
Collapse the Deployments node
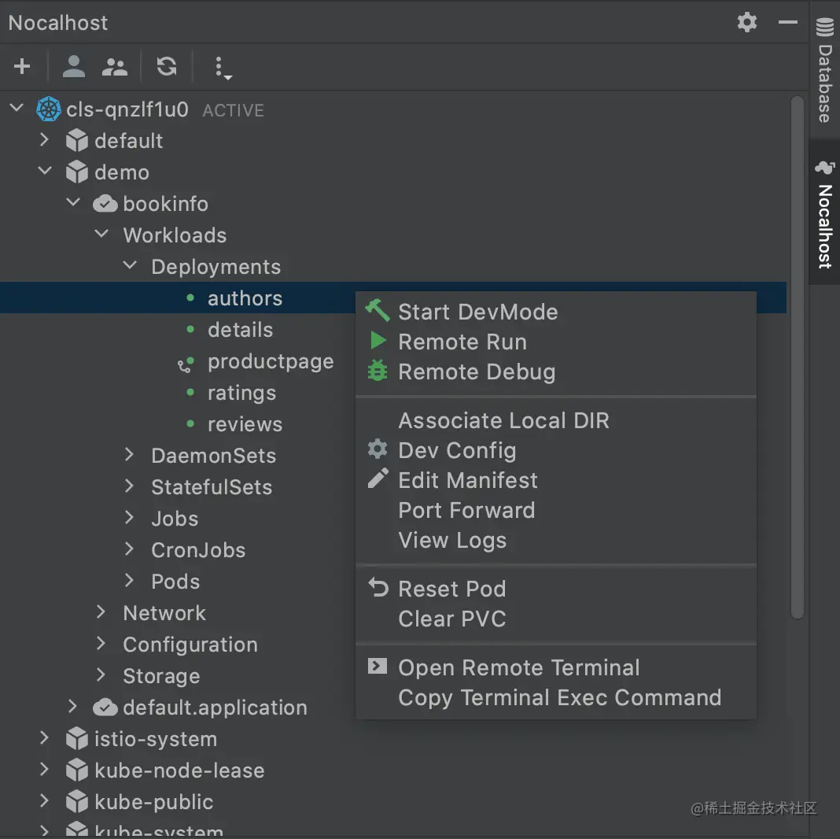coord(130,265)
